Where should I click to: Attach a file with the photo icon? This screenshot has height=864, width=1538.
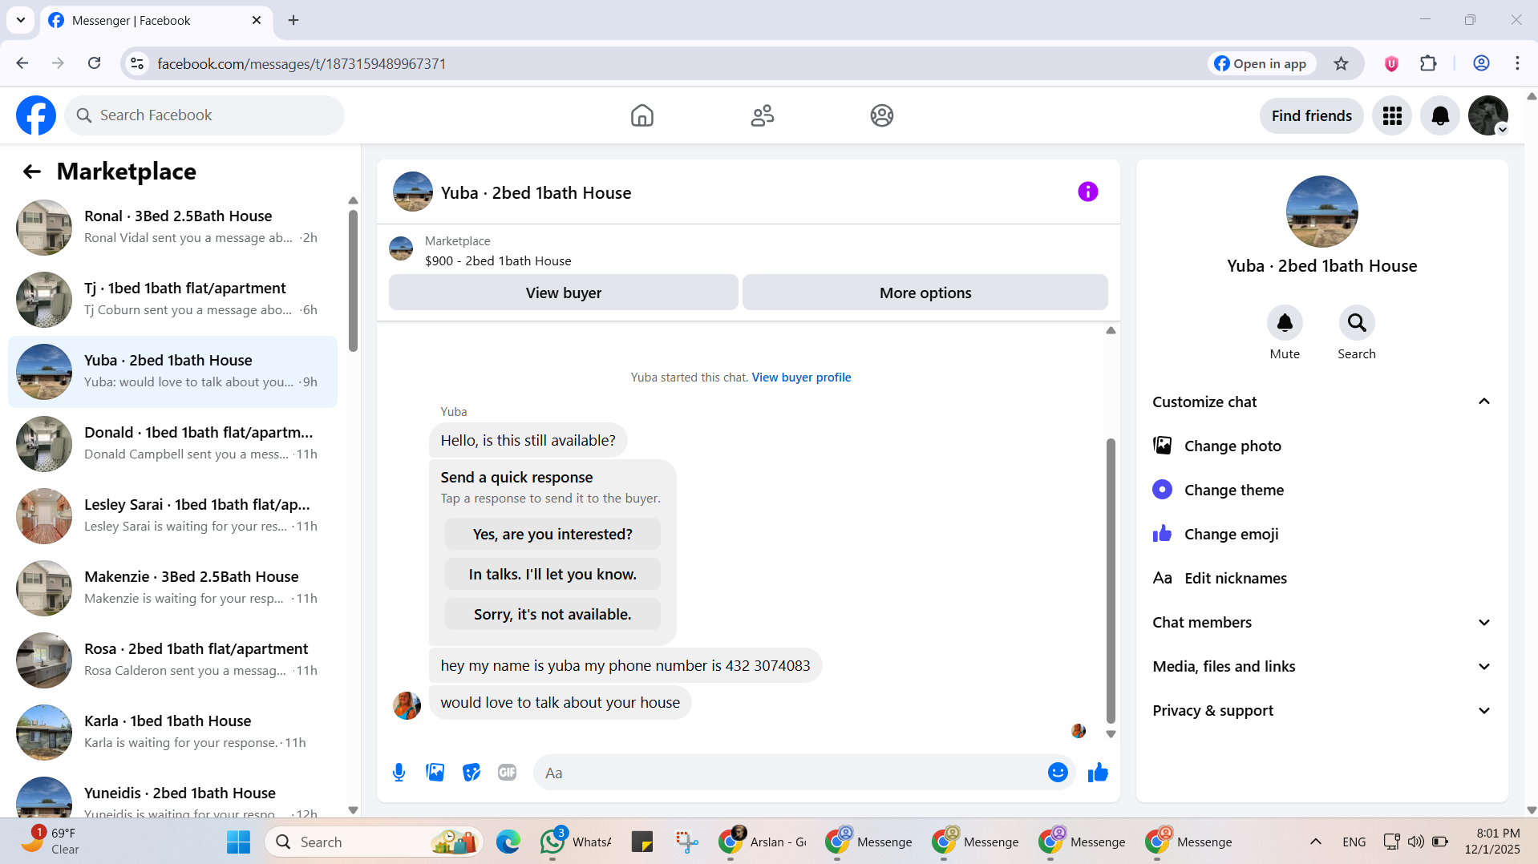(x=435, y=773)
